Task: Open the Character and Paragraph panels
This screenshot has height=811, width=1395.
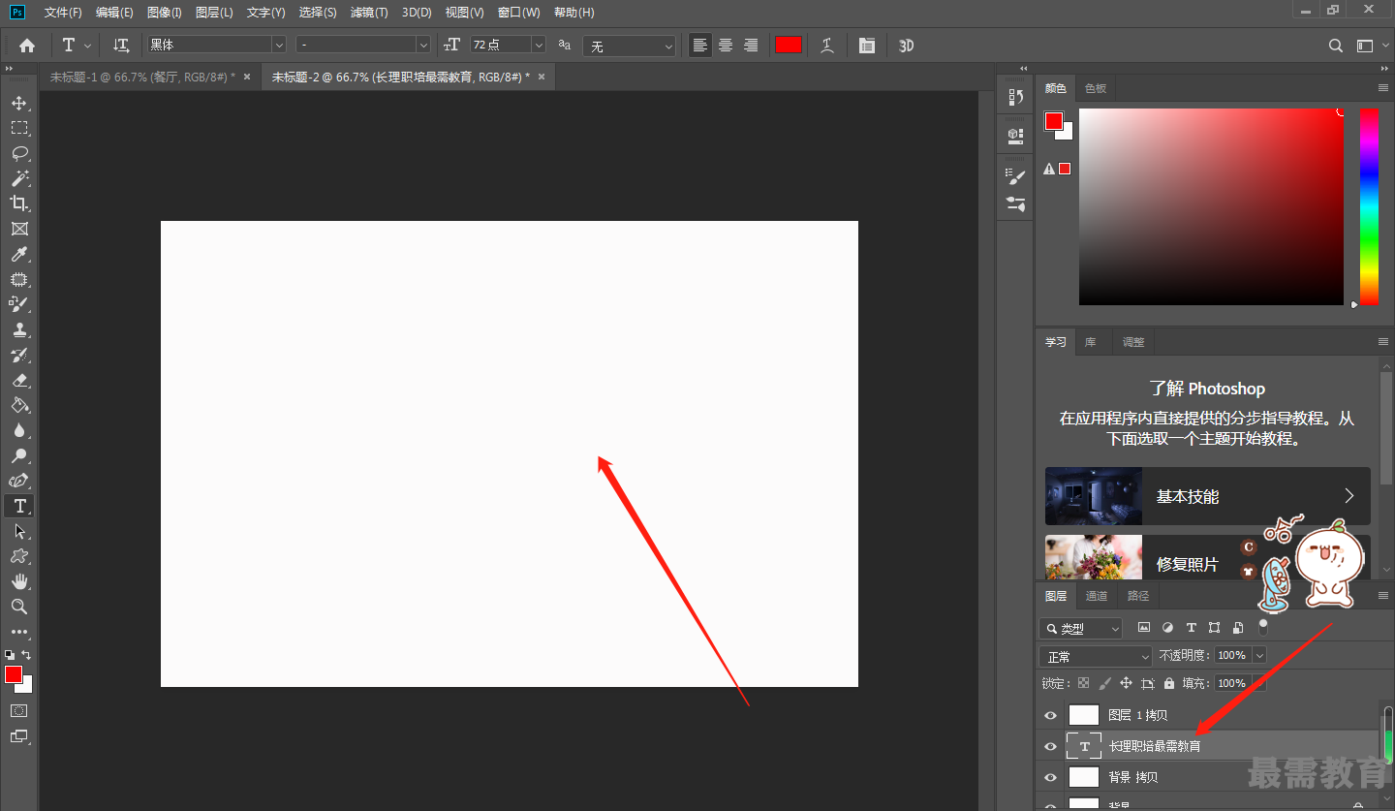Action: click(x=867, y=46)
